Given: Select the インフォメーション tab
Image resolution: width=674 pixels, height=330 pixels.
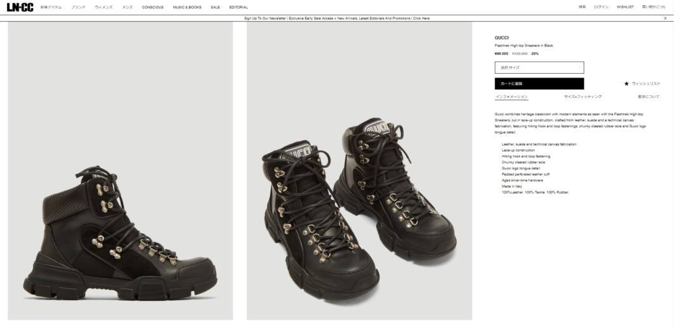Looking at the screenshot, I should (511, 97).
